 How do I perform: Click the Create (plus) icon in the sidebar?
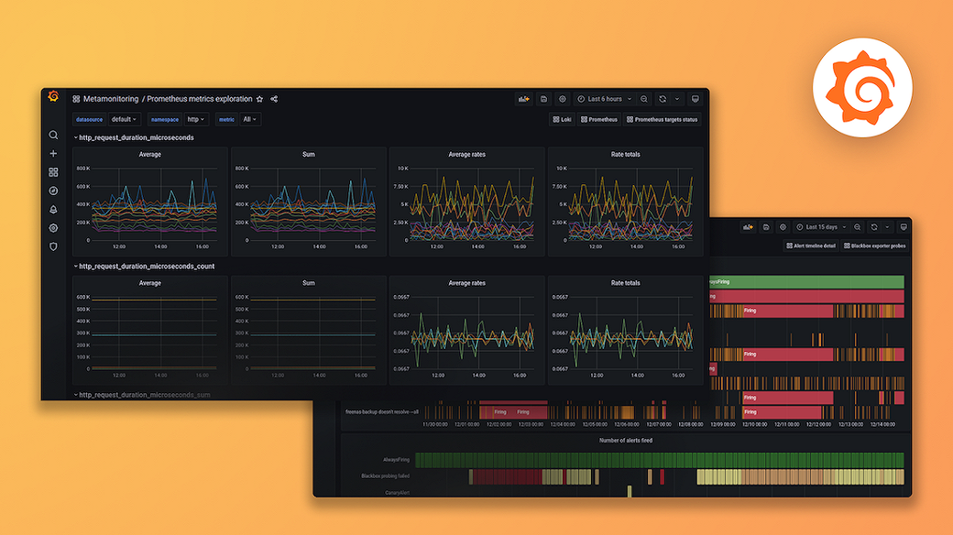(x=52, y=153)
